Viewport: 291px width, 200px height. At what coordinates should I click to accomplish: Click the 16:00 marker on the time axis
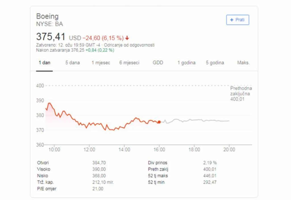point(159,149)
